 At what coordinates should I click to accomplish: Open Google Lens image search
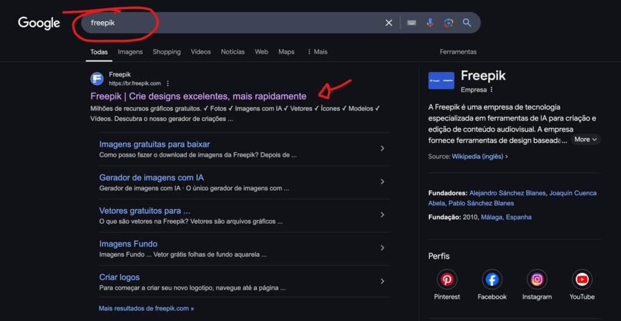(448, 23)
